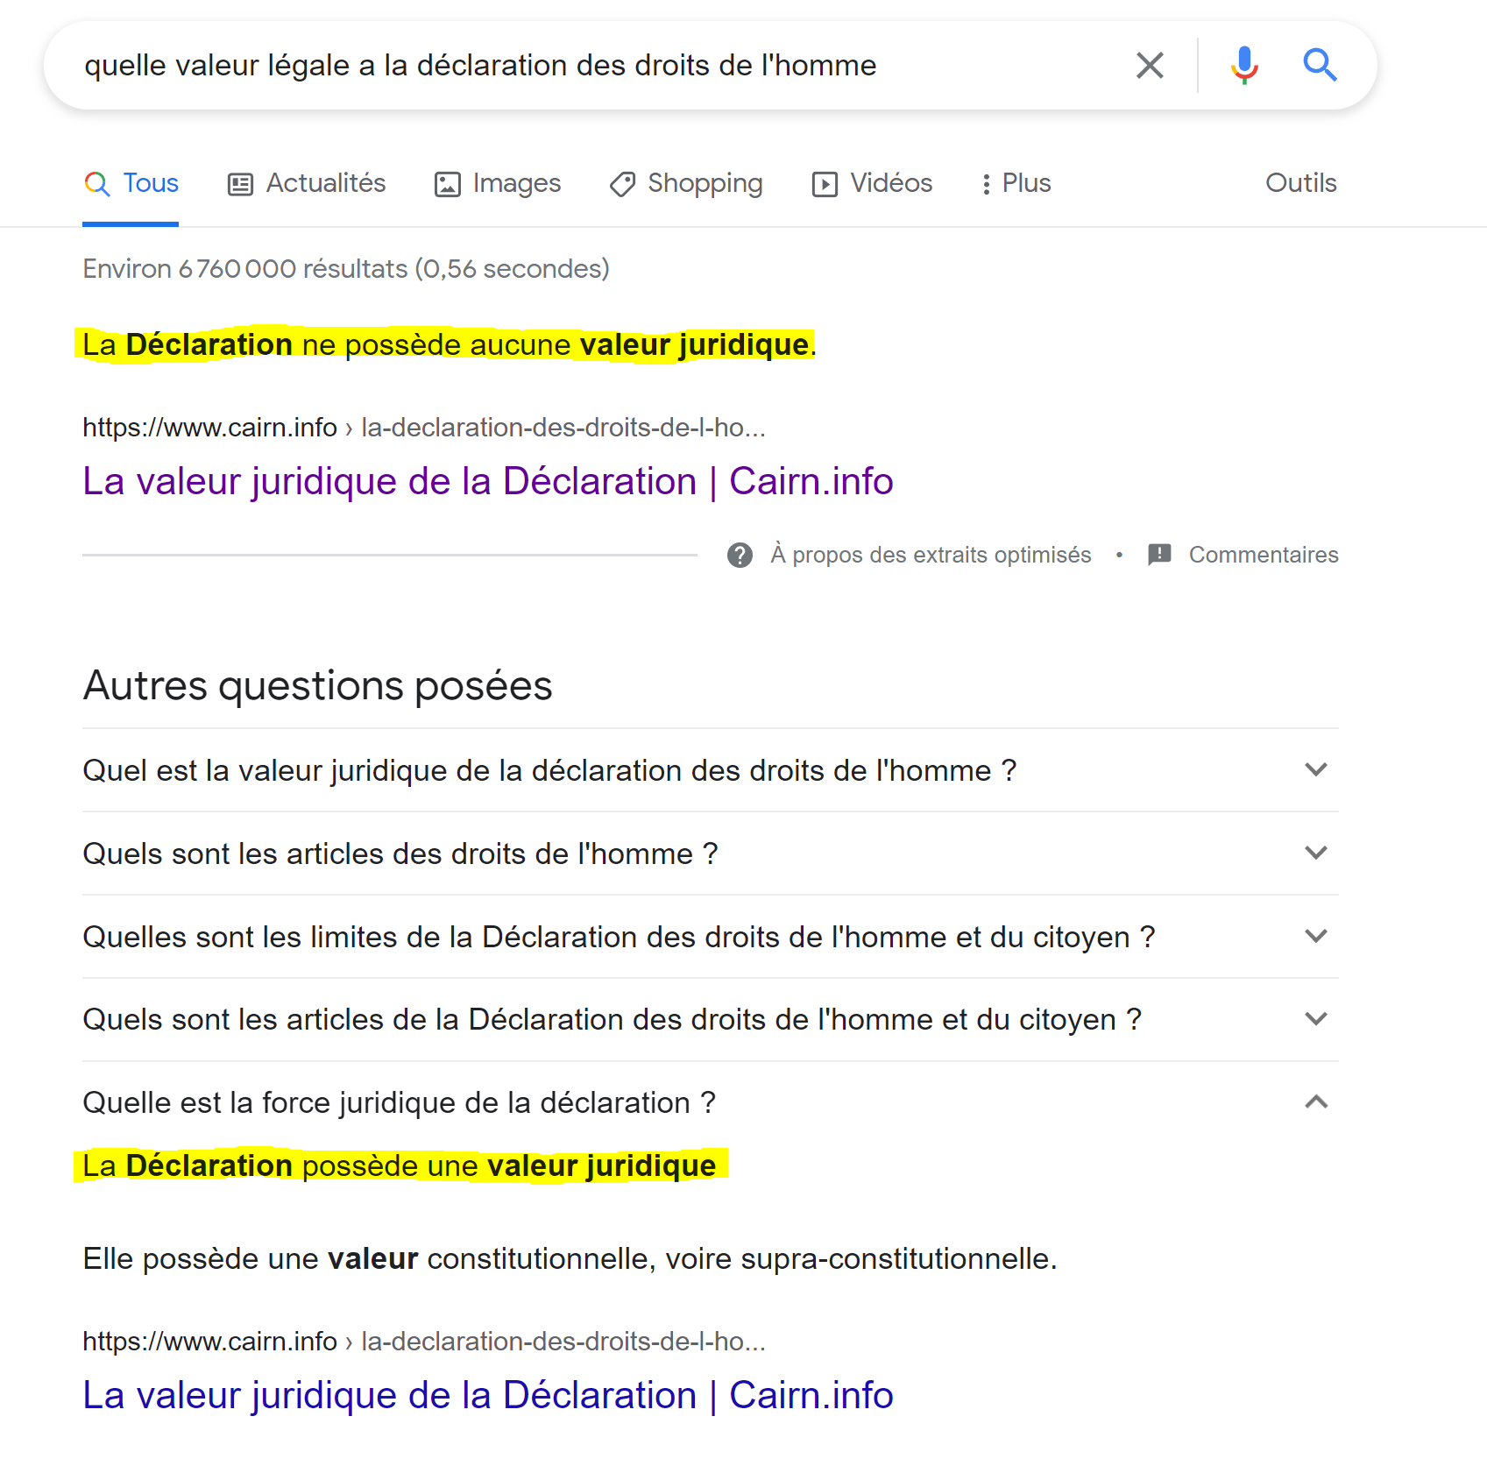
Task: Start voice search with the microphone icon
Action: (x=1243, y=66)
